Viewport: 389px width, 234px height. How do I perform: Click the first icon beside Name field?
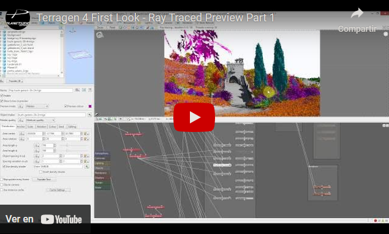tap(78, 90)
